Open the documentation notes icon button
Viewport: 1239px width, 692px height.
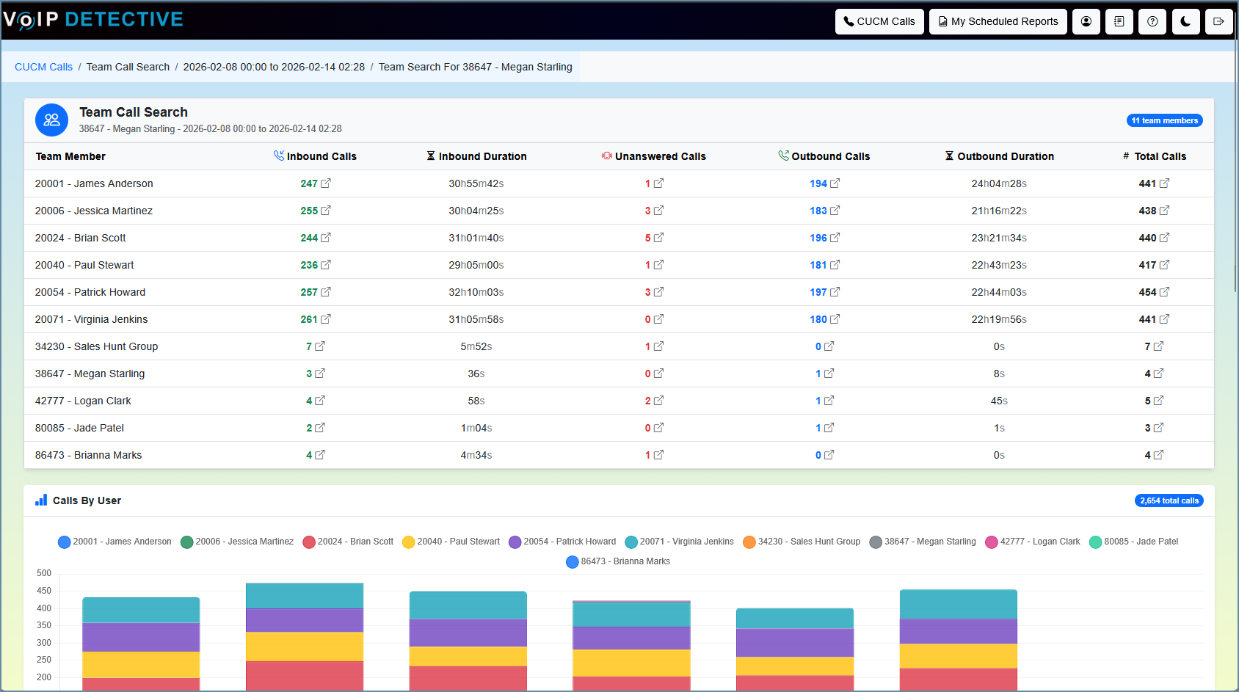click(1119, 21)
